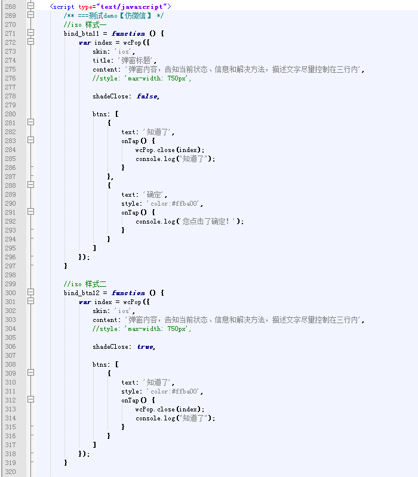Collapse the object fold marker on line 281
418x477 pixels.
click(x=31, y=122)
